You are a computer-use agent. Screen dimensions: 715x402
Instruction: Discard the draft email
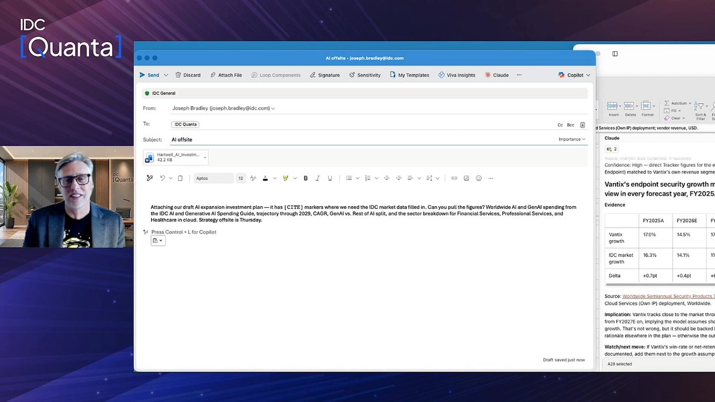pos(188,75)
